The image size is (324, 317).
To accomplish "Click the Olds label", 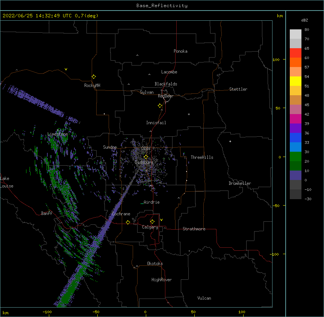I will 146,148.
